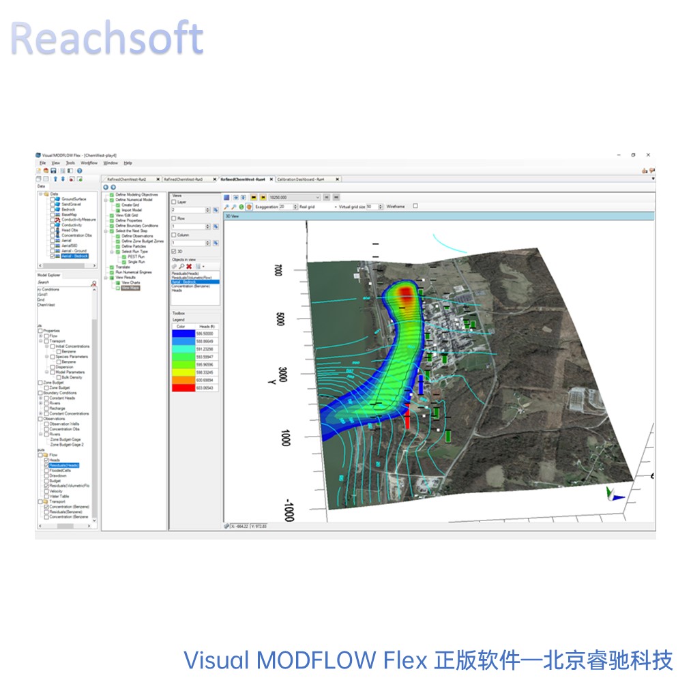Close the RefinedChemWest-Run0 tab

(x=215, y=179)
